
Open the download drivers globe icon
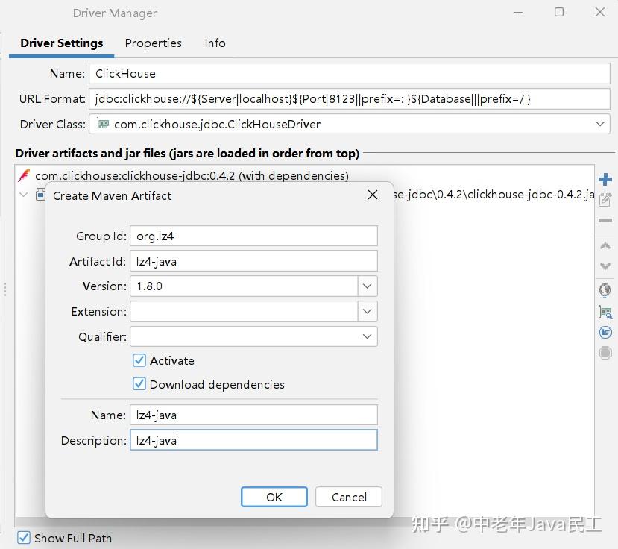[x=605, y=290]
